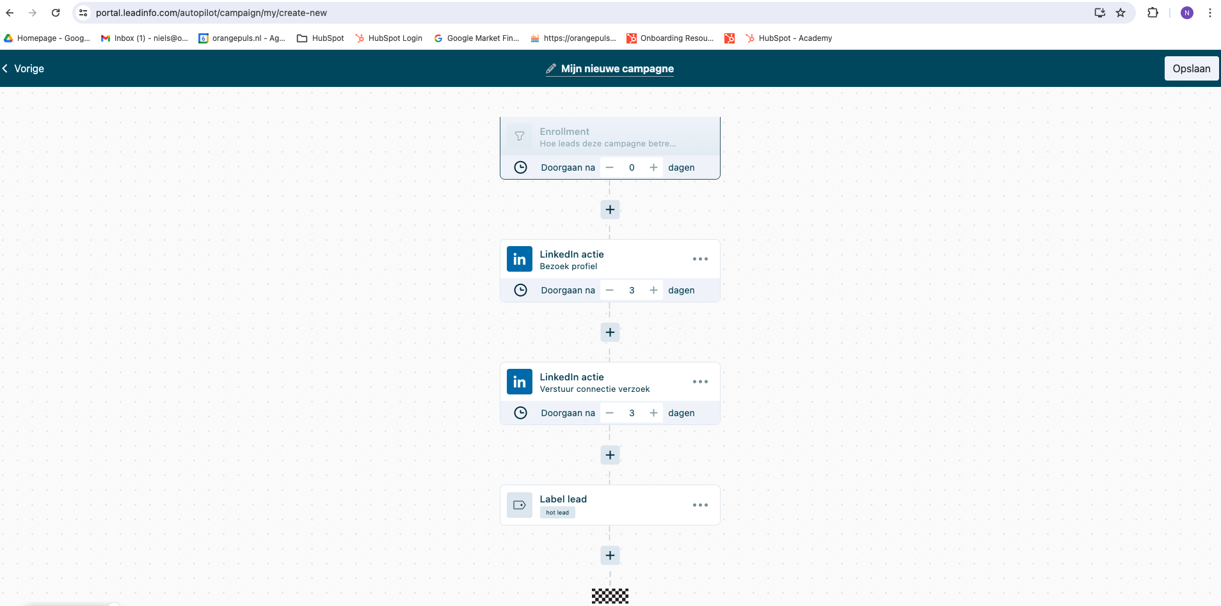The width and height of the screenshot is (1221, 606).
Task: Open Google Market Finder bookmark
Action: [x=477, y=38]
